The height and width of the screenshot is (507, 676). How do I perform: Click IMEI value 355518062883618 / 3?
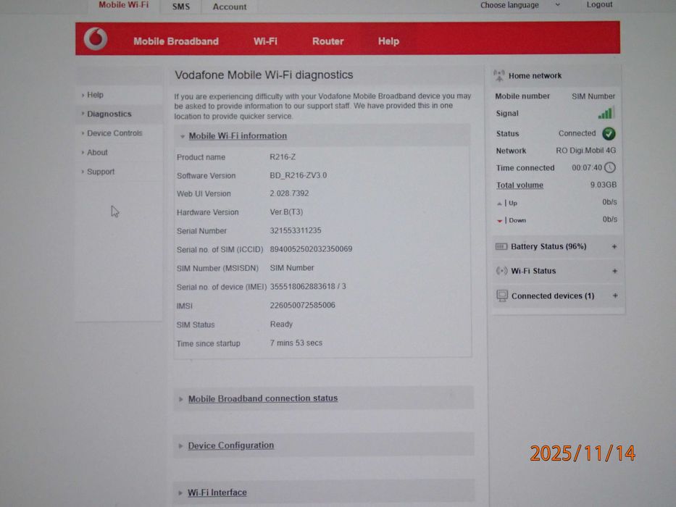(308, 287)
